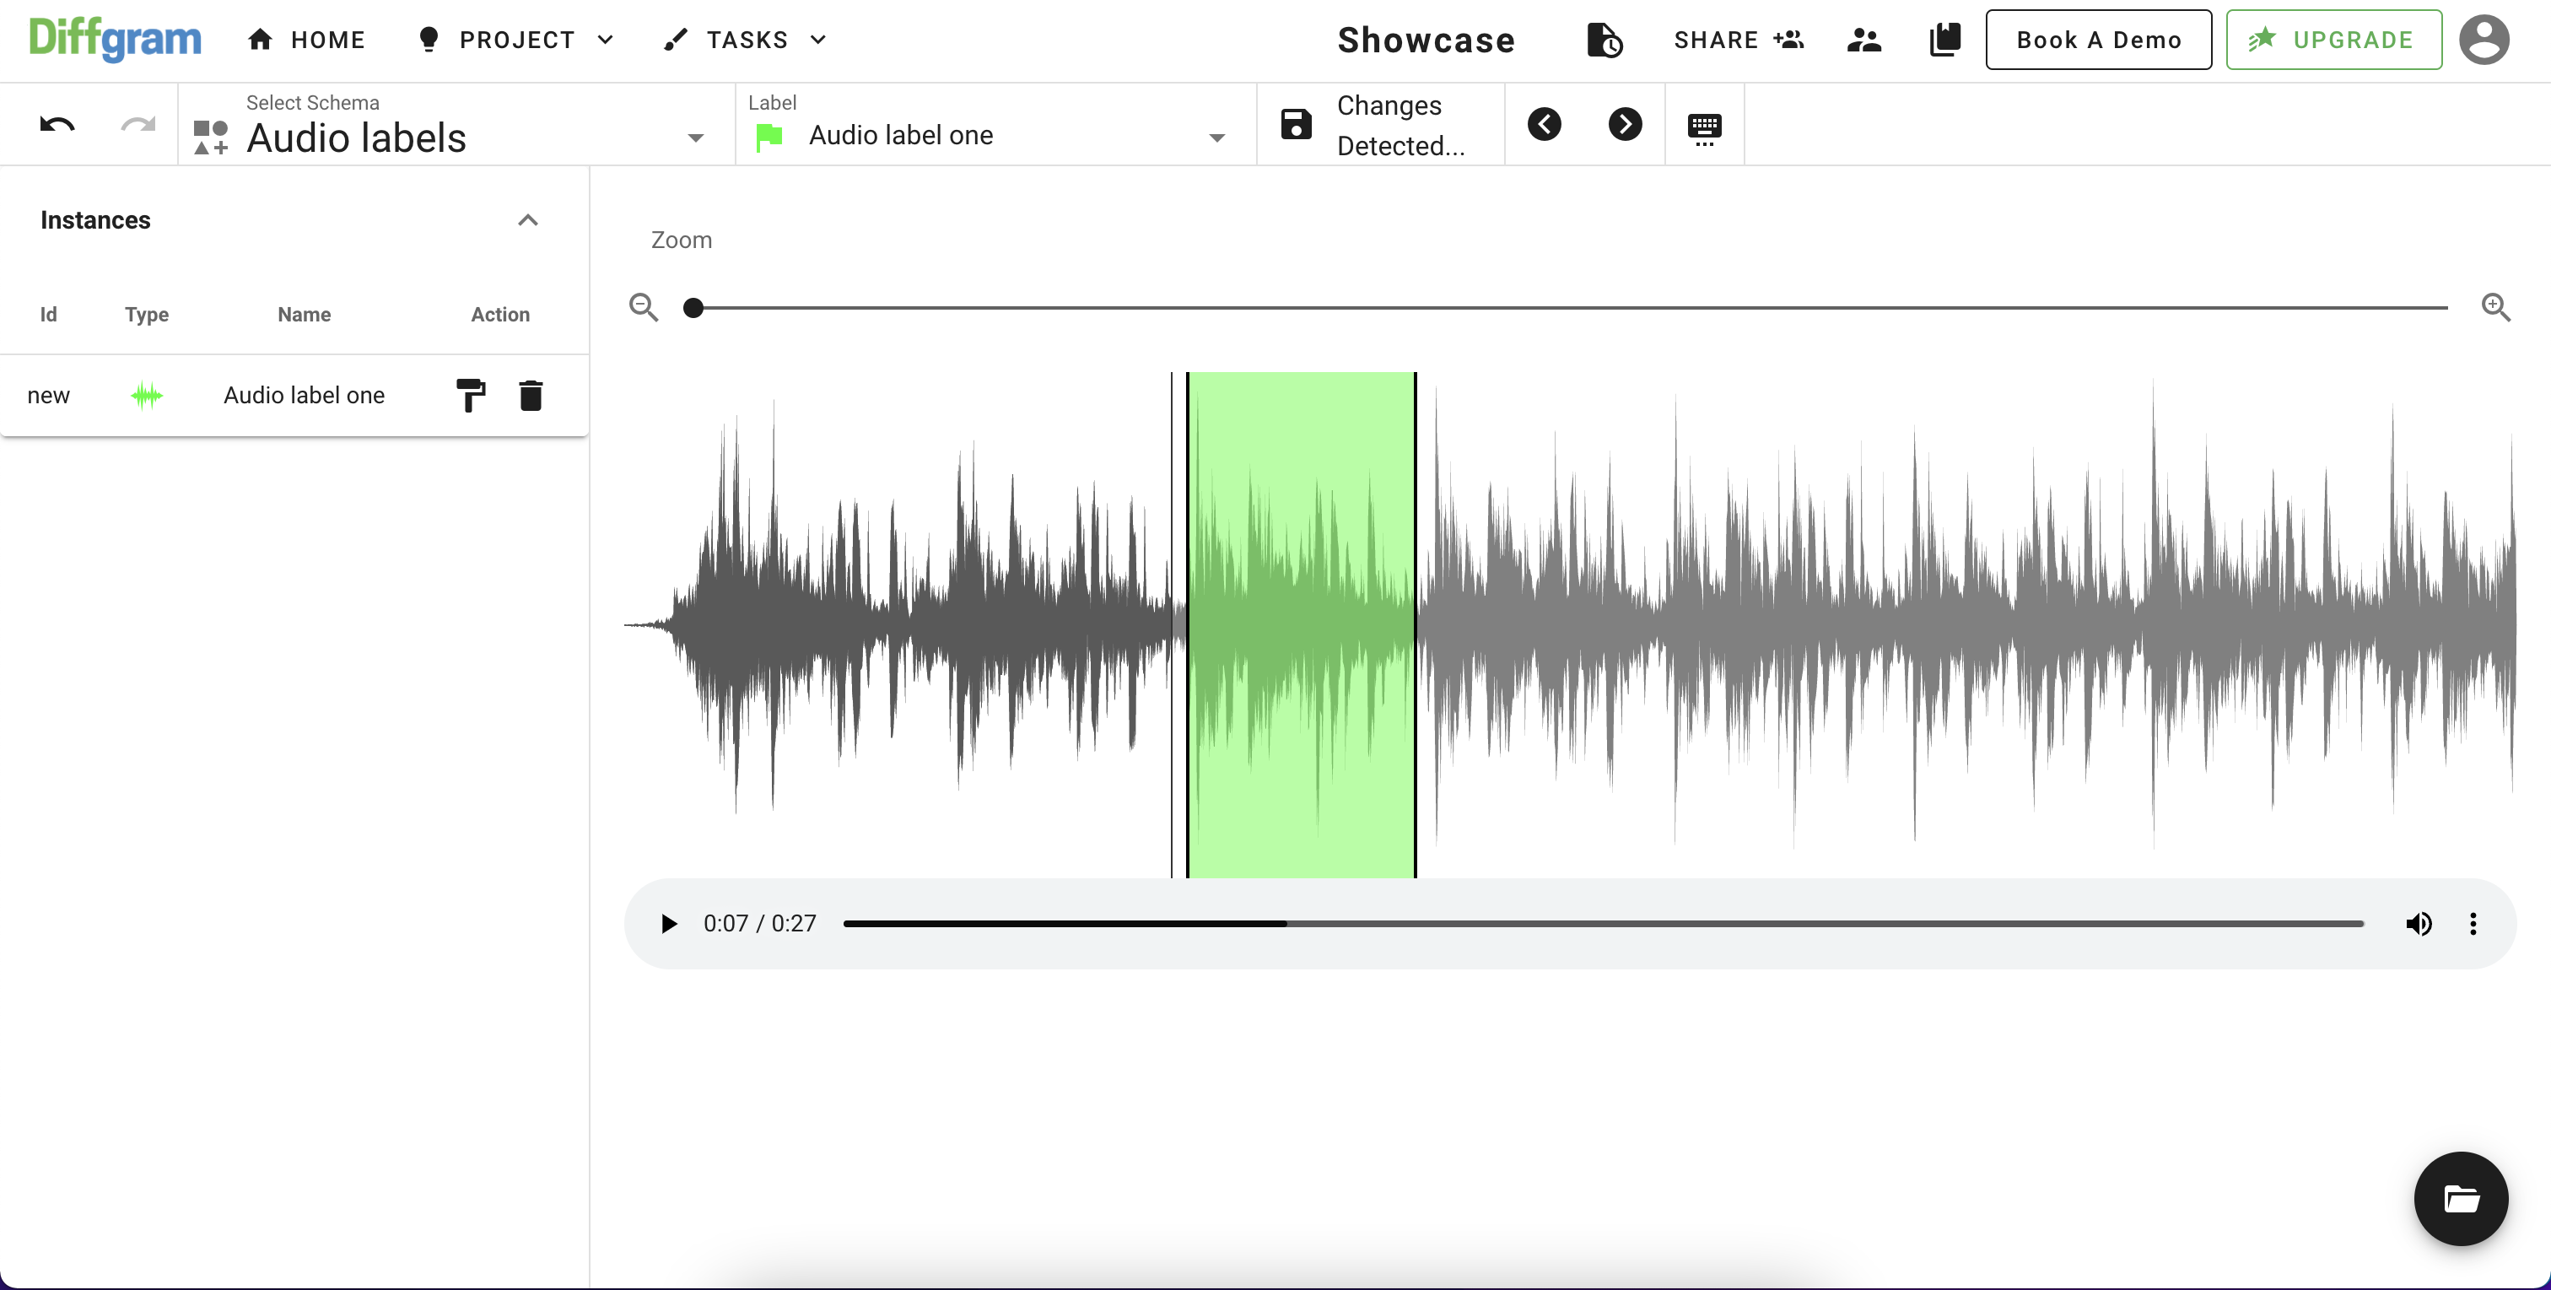Open the Select Schema dropdown

(x=694, y=137)
